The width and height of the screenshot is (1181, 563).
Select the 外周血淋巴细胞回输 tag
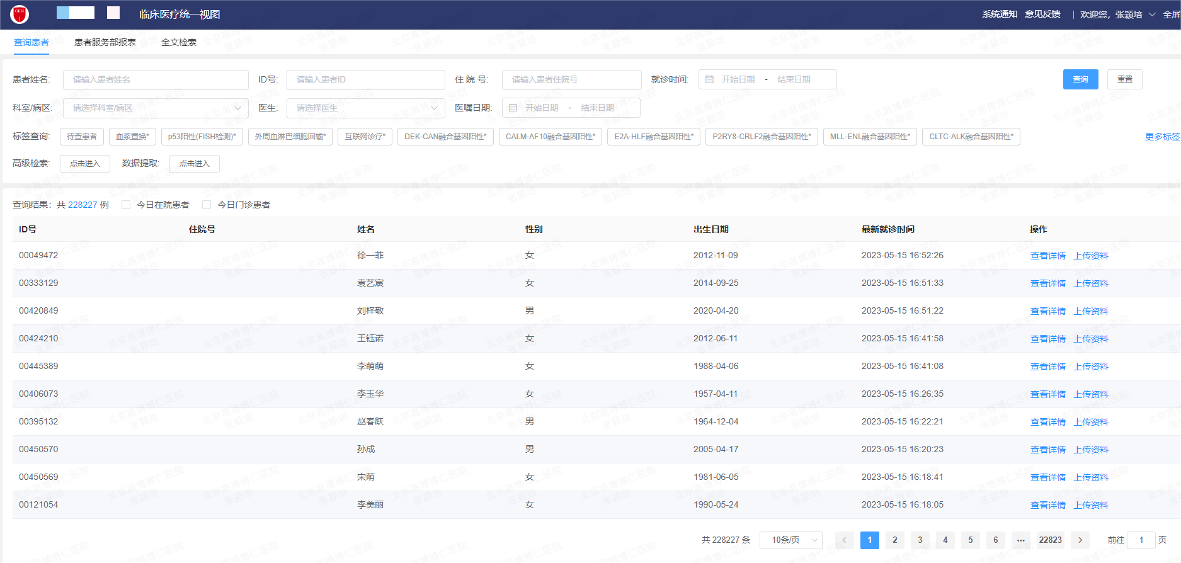290,137
